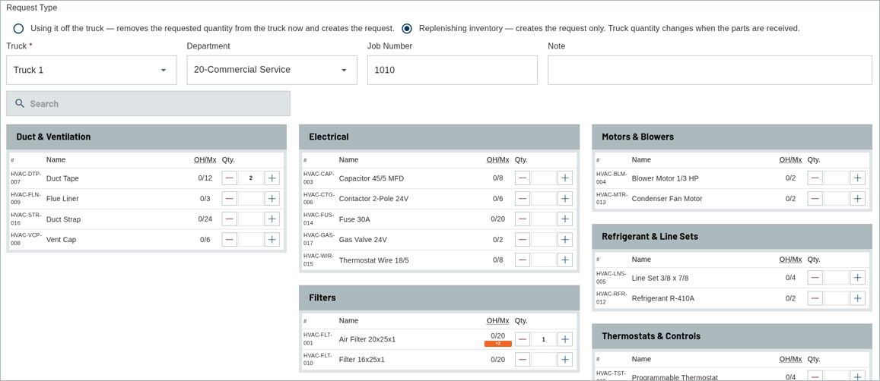Decrease quantity for Air Filter 20x25x1
This screenshot has width=880, height=381.
pos(523,339)
